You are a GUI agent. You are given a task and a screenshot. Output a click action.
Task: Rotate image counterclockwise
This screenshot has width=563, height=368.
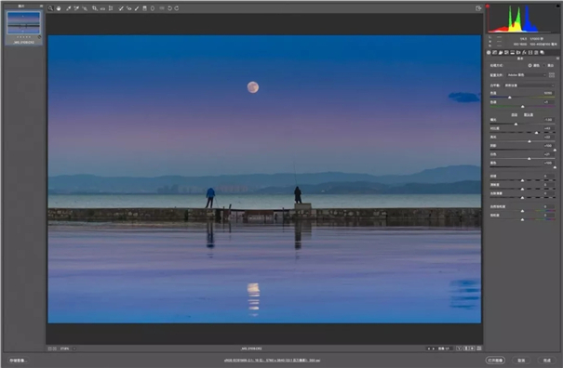click(x=170, y=8)
